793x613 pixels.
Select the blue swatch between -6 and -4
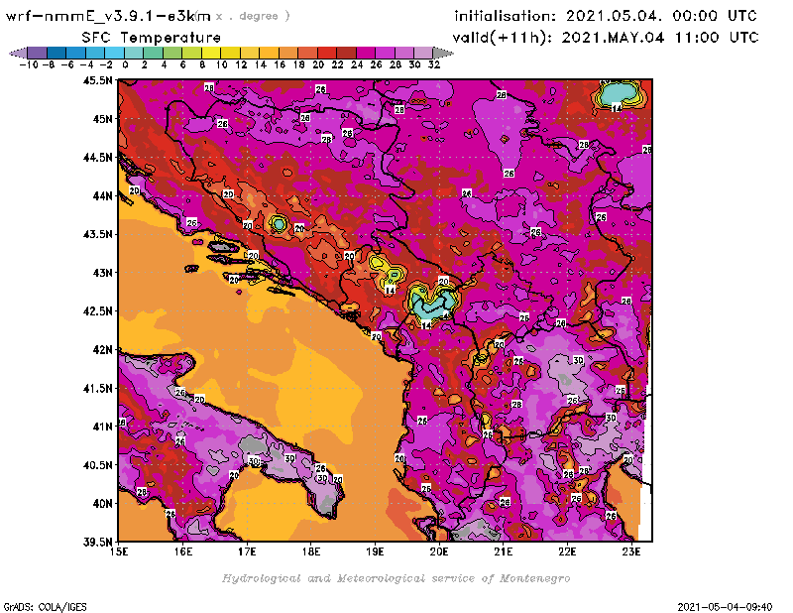[76, 53]
